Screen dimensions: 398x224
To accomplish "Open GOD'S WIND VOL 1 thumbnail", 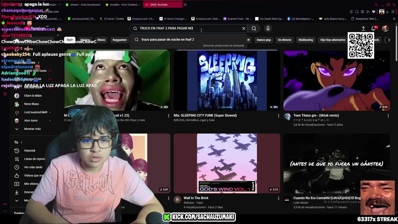I will (227, 163).
